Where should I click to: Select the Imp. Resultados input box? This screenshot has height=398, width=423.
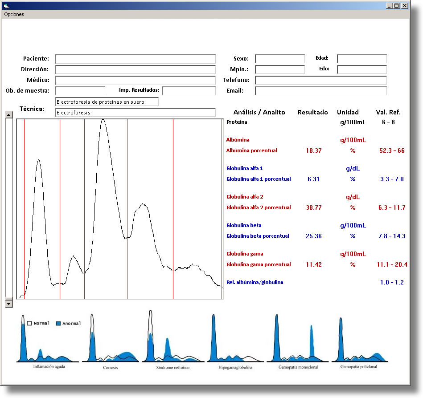click(189, 91)
